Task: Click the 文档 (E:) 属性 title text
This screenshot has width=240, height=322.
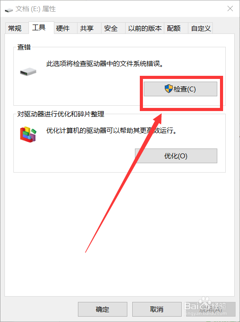Action: click(36, 9)
